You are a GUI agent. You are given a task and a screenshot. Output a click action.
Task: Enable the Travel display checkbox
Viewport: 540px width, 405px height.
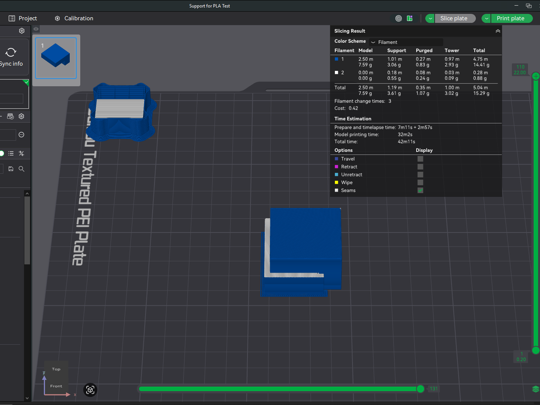tap(420, 159)
